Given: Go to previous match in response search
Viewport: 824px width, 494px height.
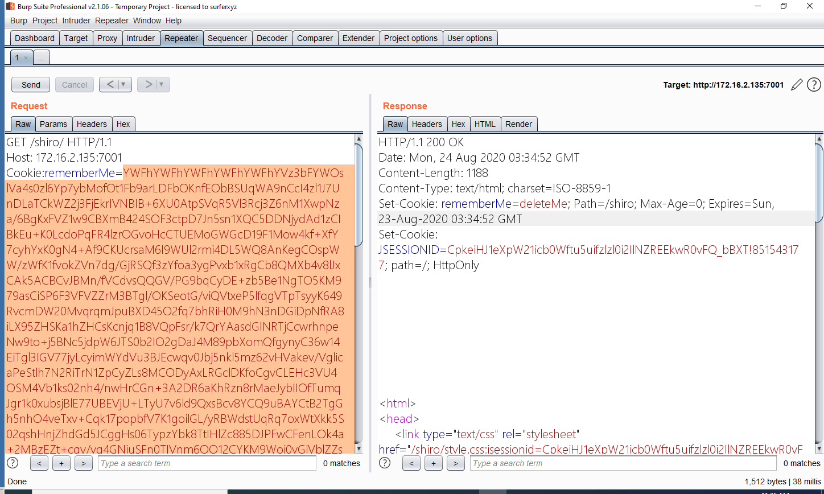Looking at the screenshot, I should pos(411,463).
